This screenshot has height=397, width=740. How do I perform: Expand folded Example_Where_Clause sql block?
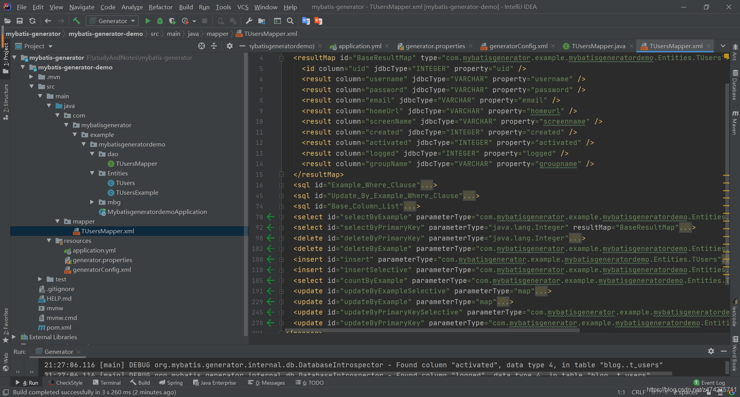(281, 185)
